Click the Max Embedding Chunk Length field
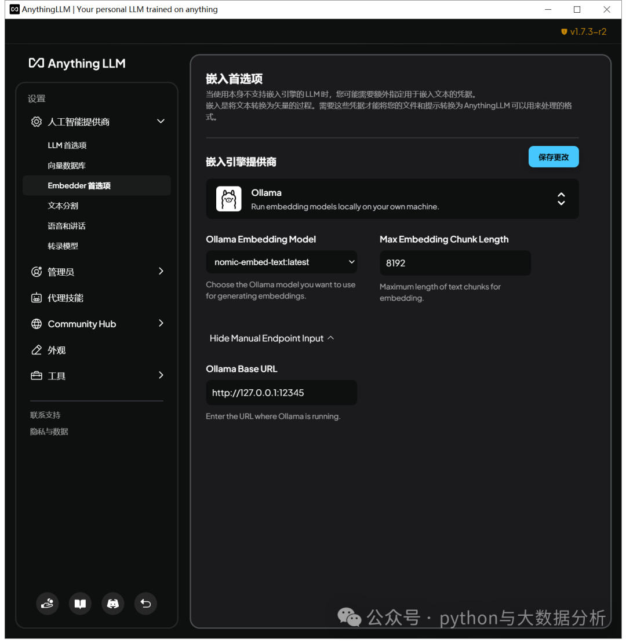 click(x=456, y=263)
